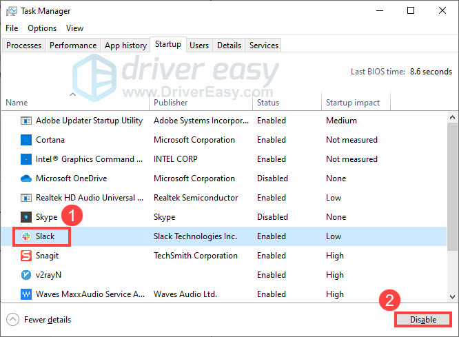Click the scrollbar up arrow

pyautogui.click(x=452, y=117)
